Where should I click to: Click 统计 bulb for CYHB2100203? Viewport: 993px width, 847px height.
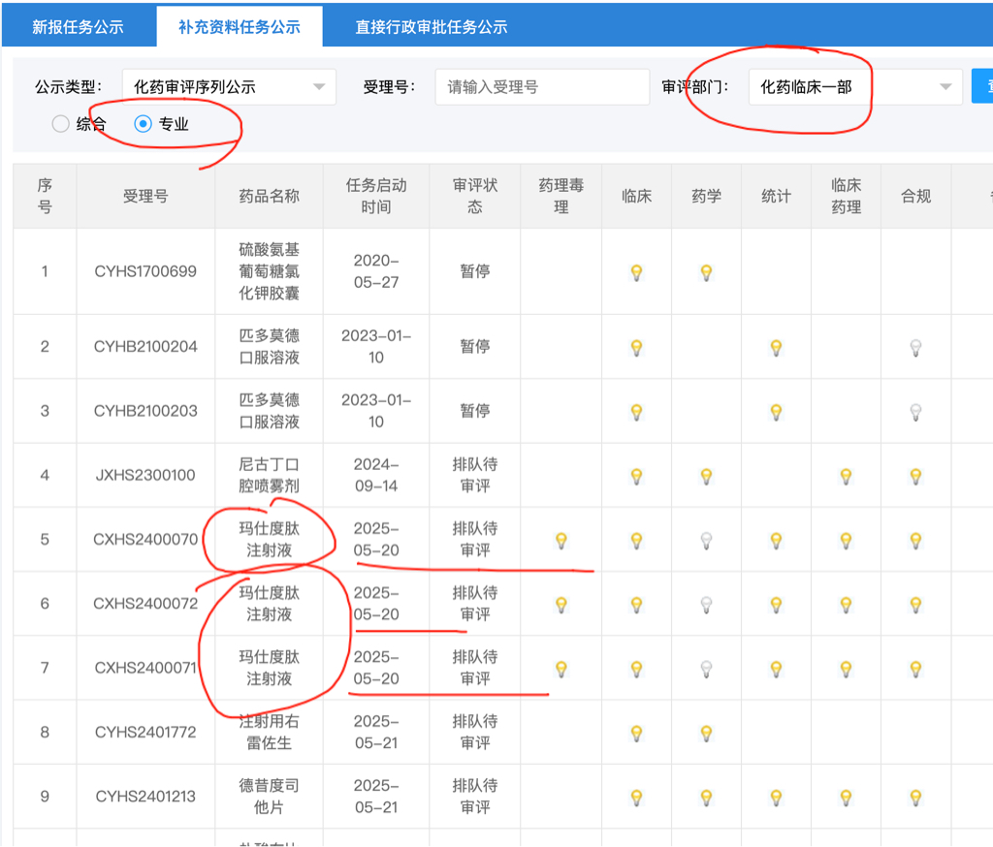pos(776,412)
